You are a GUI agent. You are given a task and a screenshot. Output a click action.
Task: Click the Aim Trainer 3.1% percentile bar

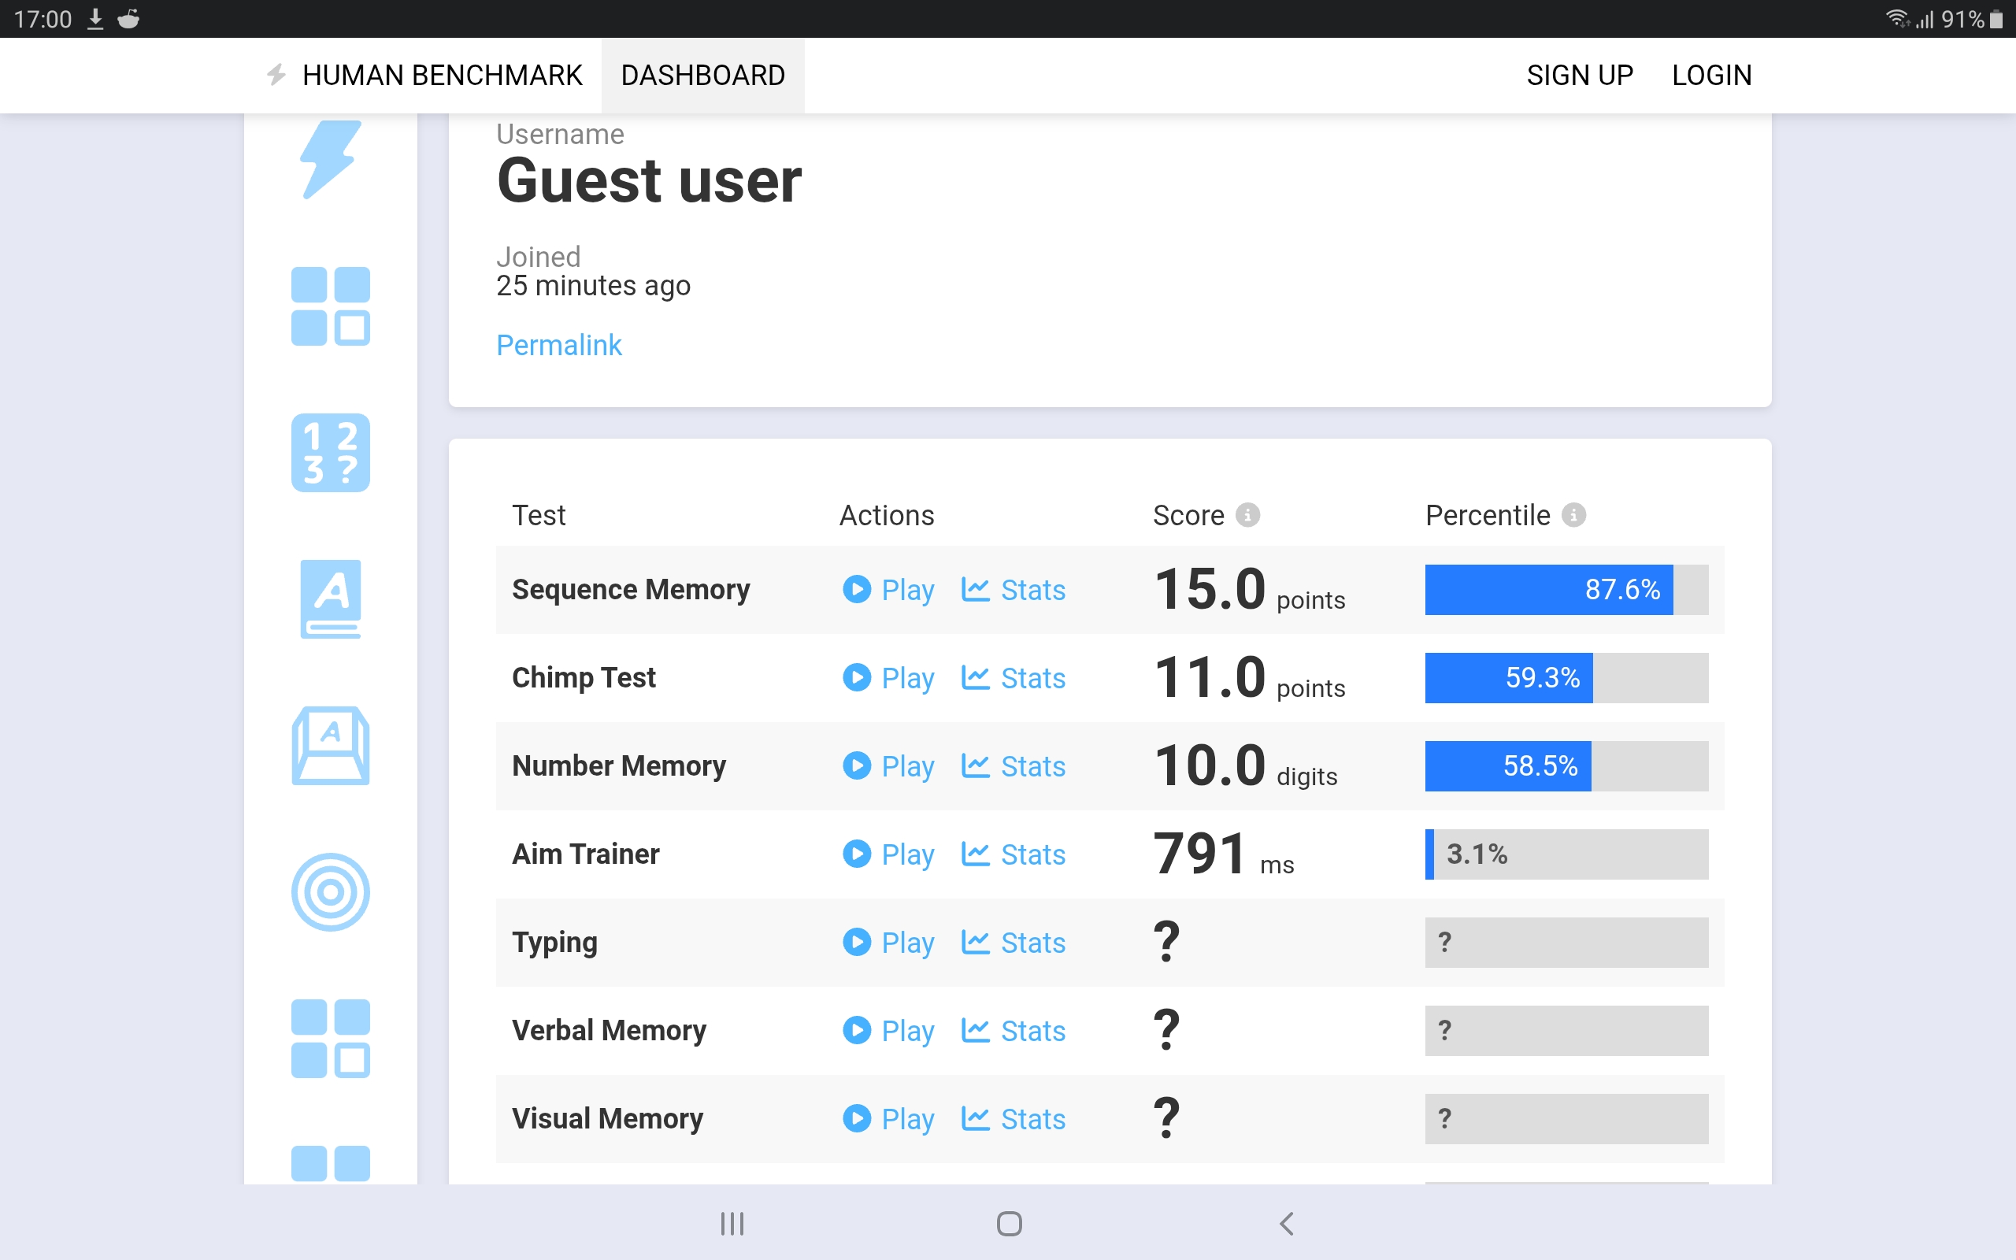(1566, 854)
